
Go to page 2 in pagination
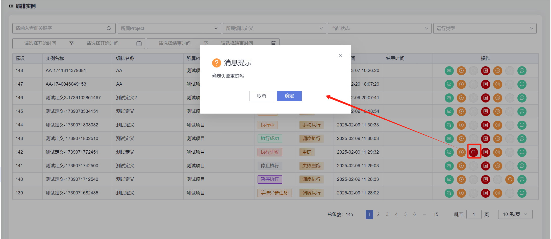(x=378, y=214)
